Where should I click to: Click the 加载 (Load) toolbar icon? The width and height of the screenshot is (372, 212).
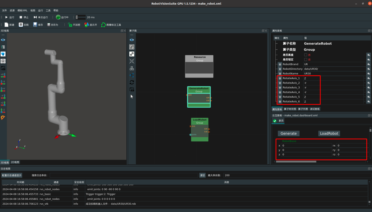coord(23,25)
